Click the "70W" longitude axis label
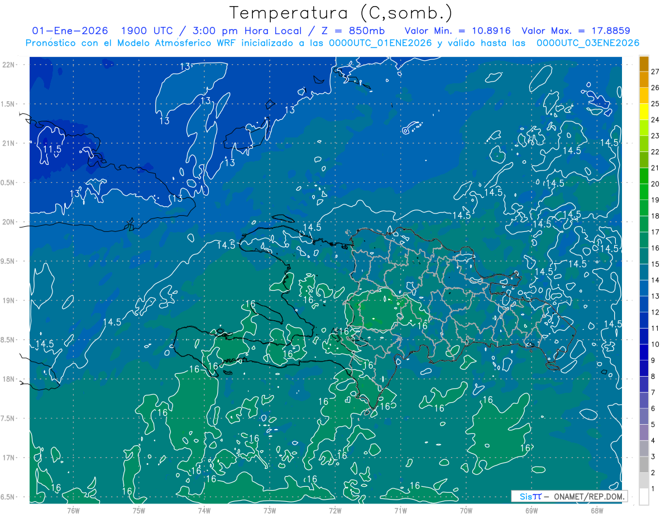670x518 pixels. click(x=466, y=510)
